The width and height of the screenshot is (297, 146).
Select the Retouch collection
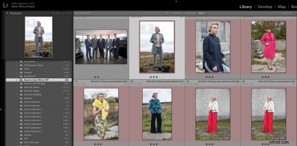coord(39,98)
